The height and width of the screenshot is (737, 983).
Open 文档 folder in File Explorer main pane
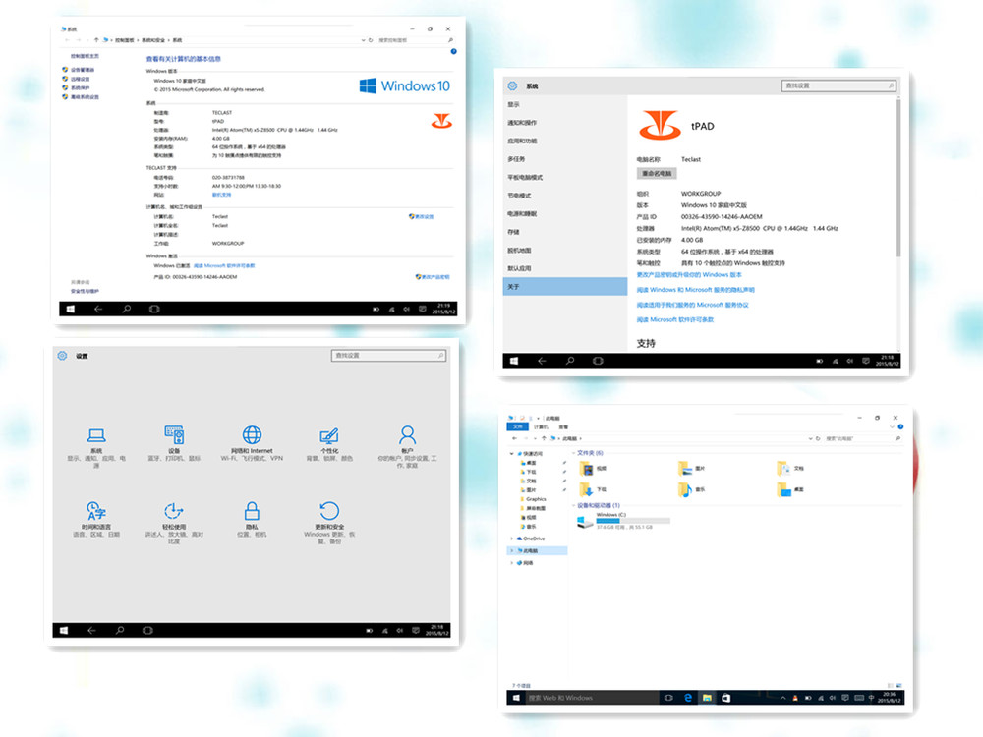click(x=790, y=468)
